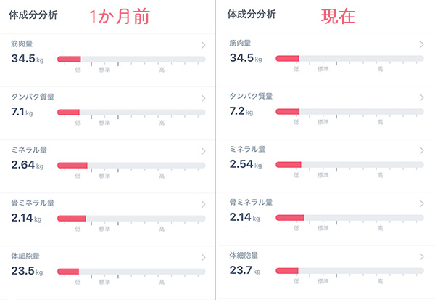This screenshot has height=300, width=435.
Task: Expand 骨ミネラル量 chevron in 現在 panel
Action: click(422, 204)
